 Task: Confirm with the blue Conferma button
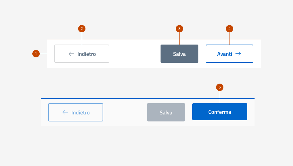[x=220, y=112]
